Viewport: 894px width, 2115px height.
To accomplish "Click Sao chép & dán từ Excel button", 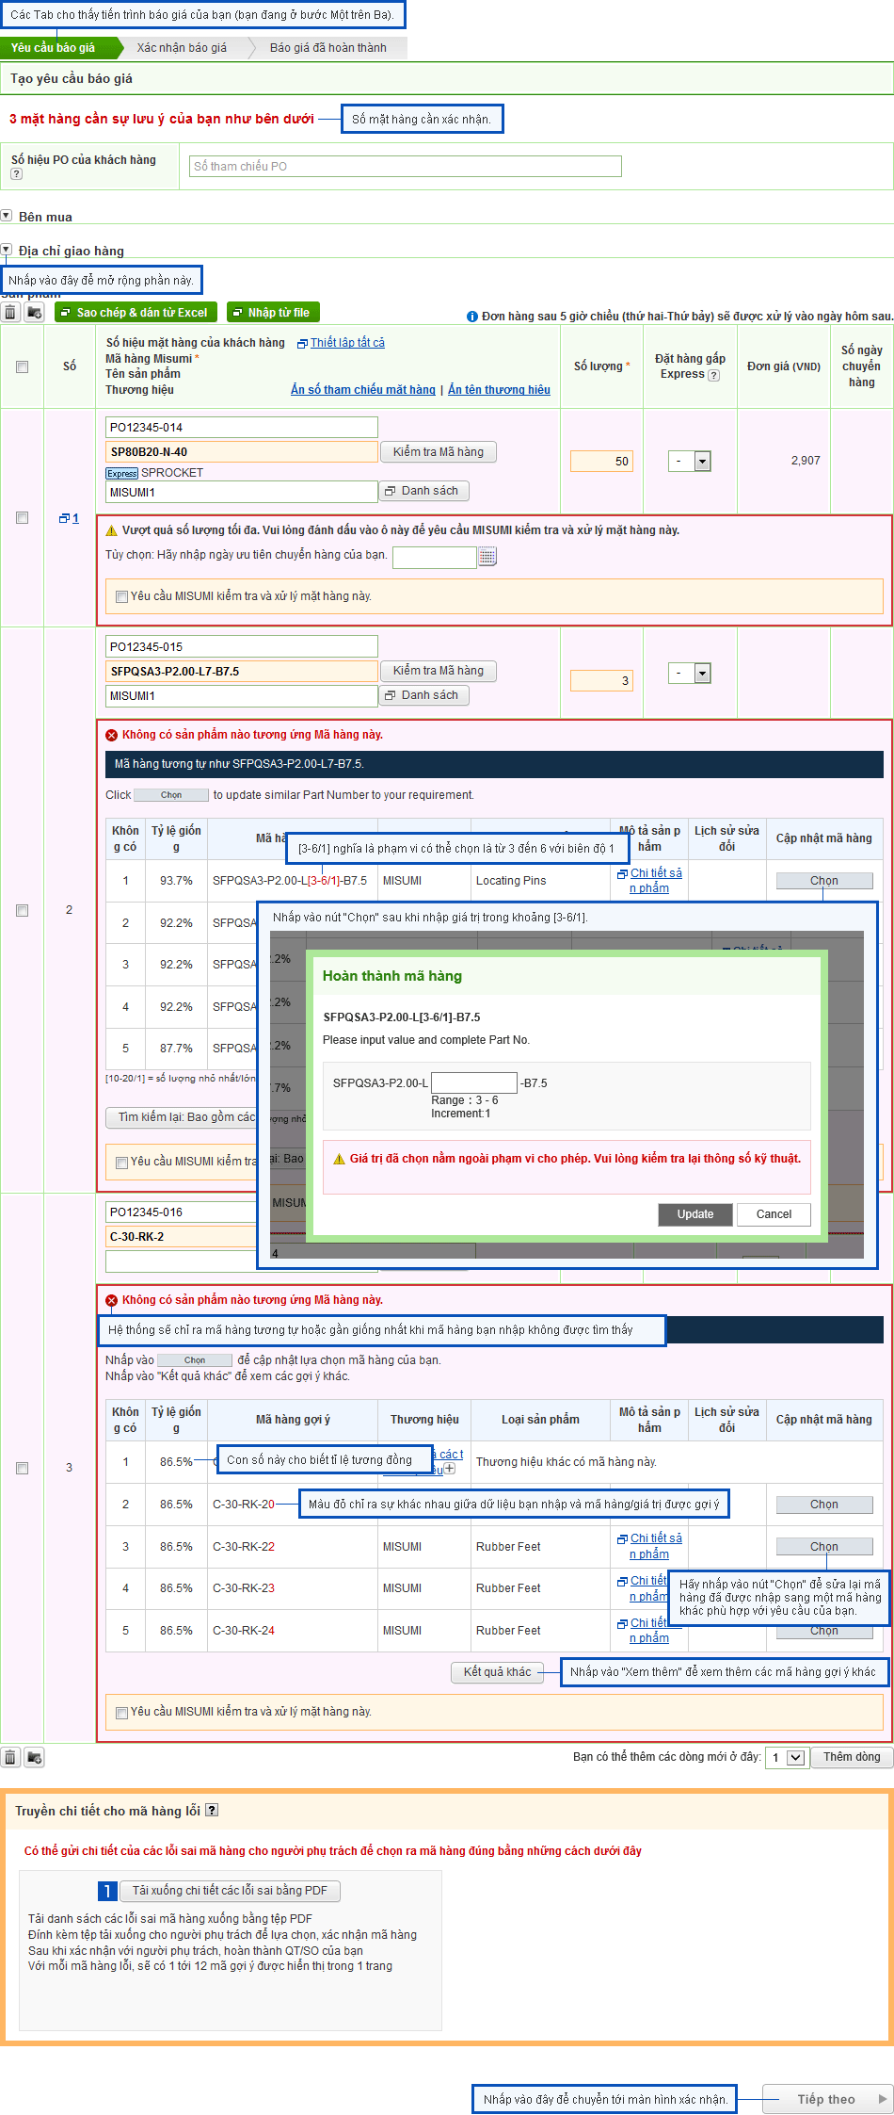I will 136,312.
